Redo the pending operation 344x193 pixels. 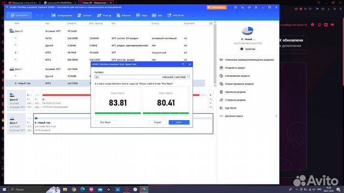(43, 15)
